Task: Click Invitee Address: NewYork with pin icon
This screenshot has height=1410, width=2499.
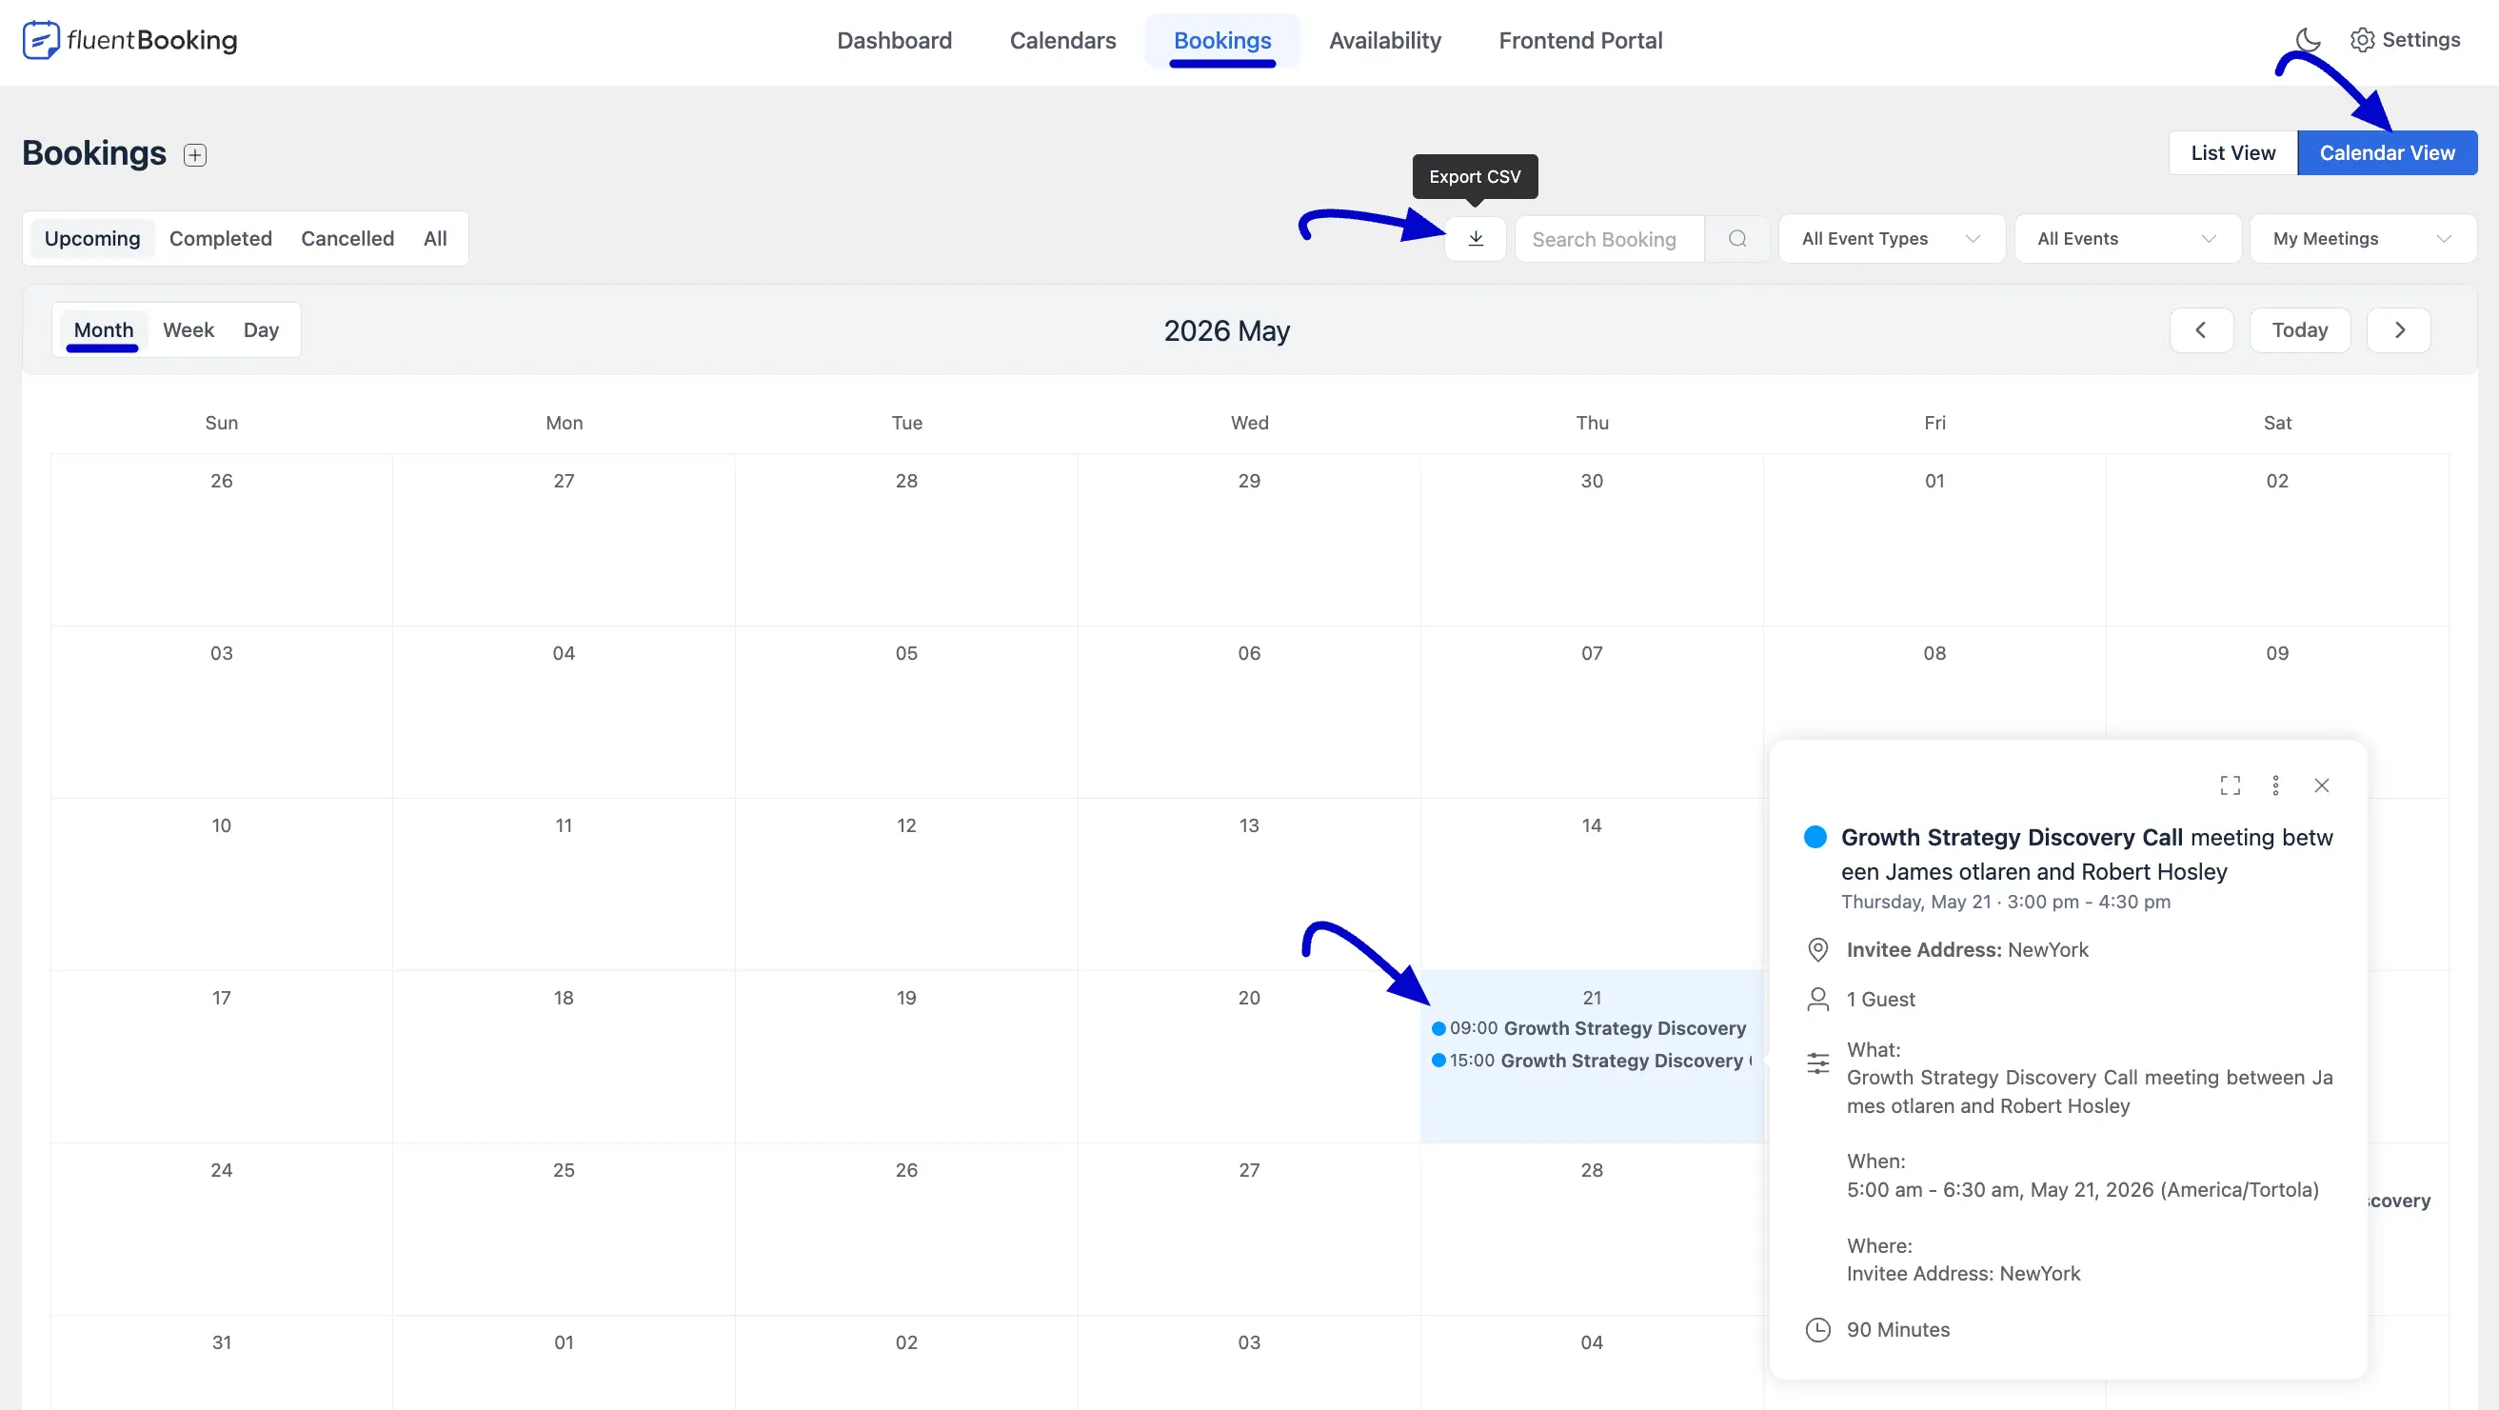Action: (x=1947, y=949)
